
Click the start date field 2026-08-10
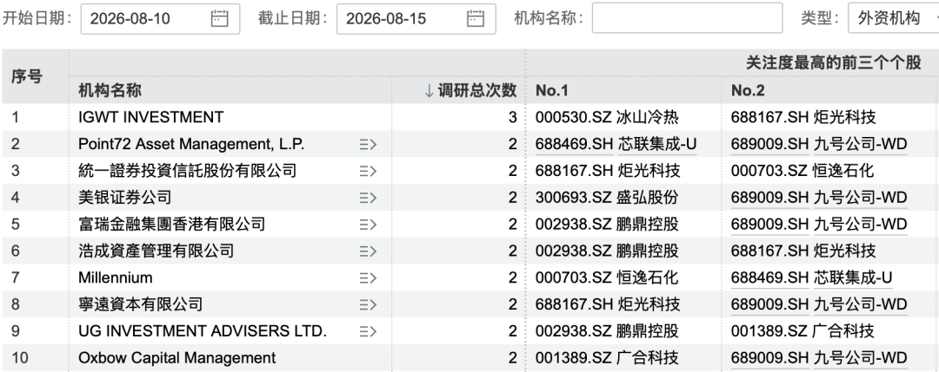pos(160,18)
